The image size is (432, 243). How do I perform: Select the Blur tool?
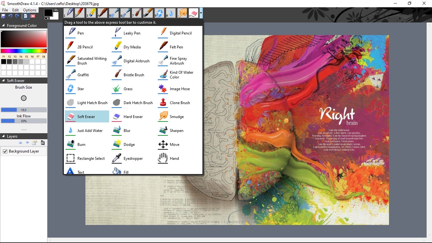coord(133,130)
